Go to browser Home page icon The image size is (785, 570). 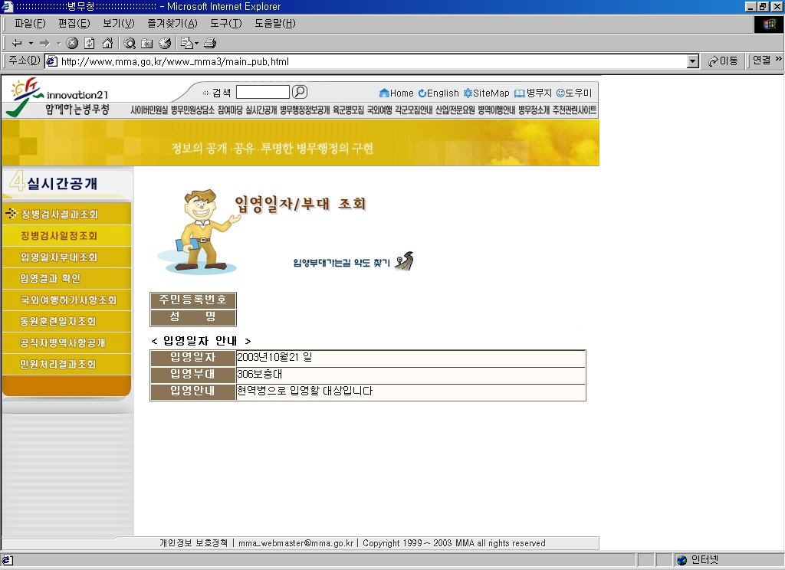pyautogui.click(x=107, y=43)
